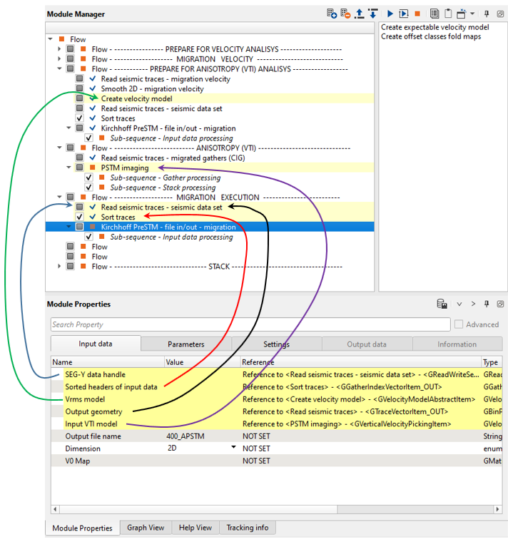The width and height of the screenshot is (508, 539).
Task: Expand the STACK flow node
Action: (60, 267)
